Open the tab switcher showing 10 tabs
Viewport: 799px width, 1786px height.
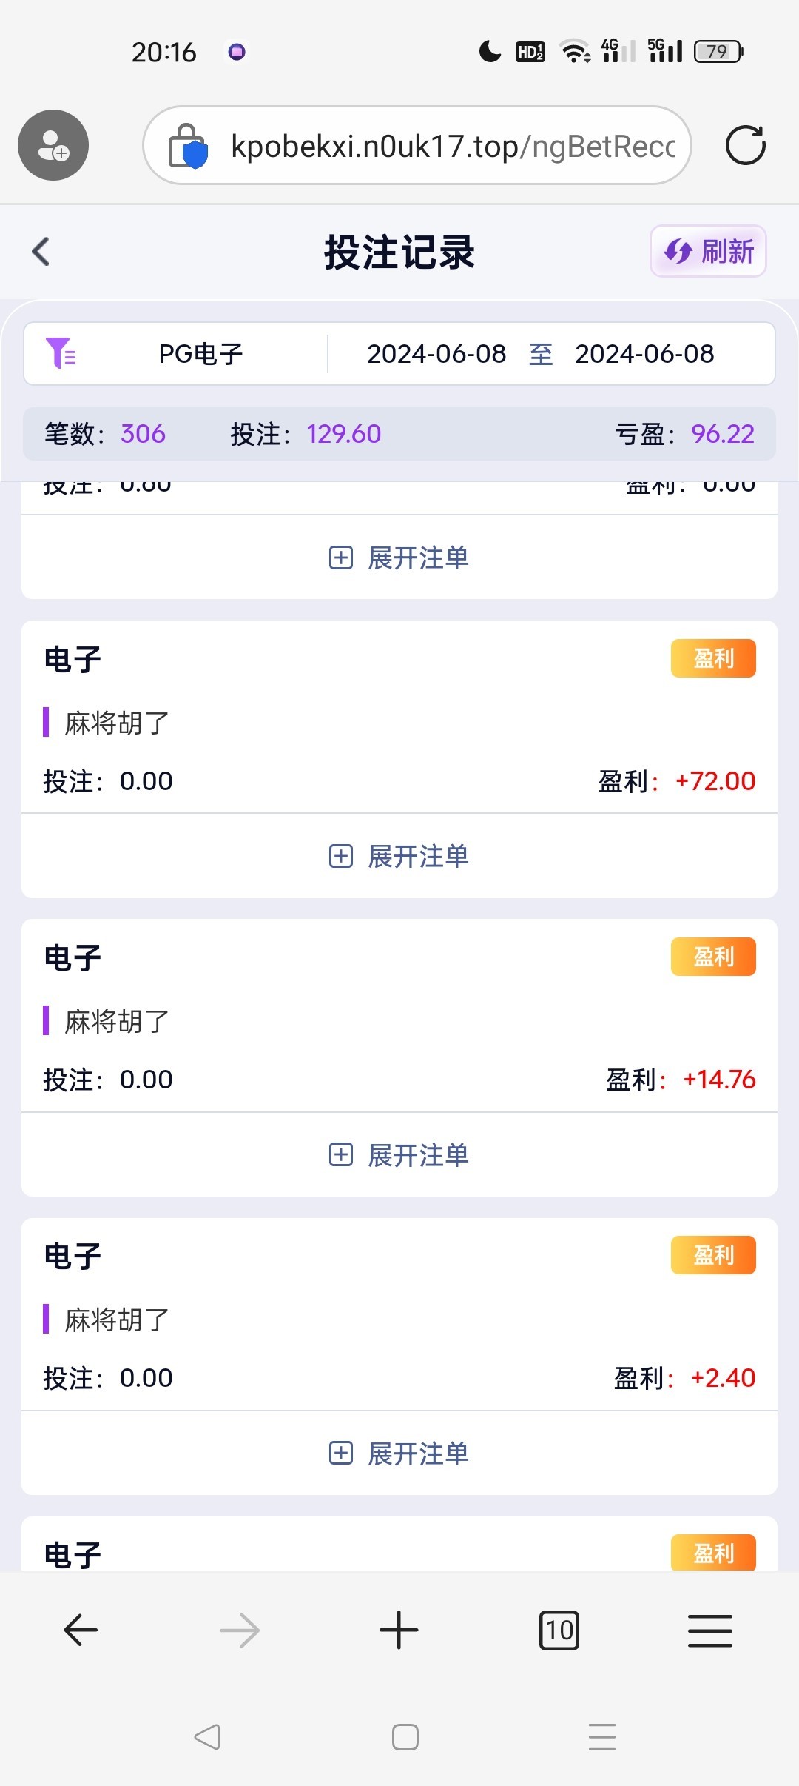click(x=559, y=1630)
